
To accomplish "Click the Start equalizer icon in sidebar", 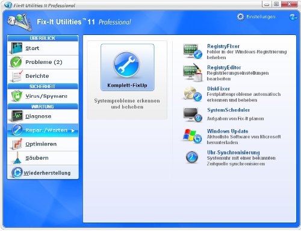I will tap(16, 48).
